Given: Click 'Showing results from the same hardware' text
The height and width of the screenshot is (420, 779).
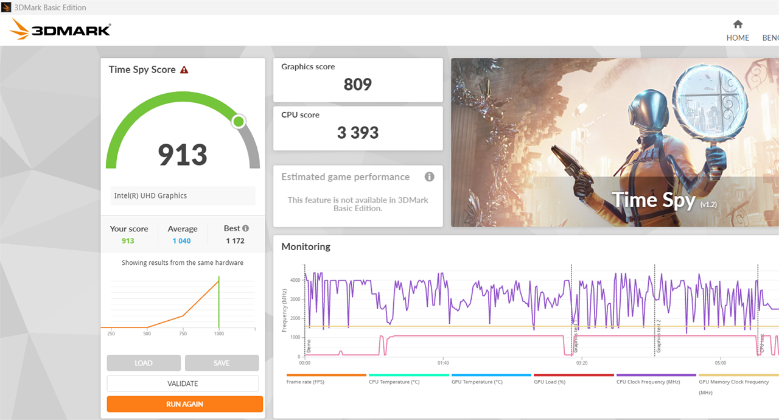Looking at the screenshot, I should [183, 263].
